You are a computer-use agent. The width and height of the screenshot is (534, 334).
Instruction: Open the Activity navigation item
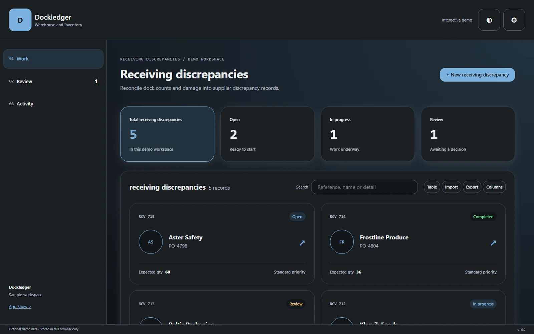click(x=53, y=104)
